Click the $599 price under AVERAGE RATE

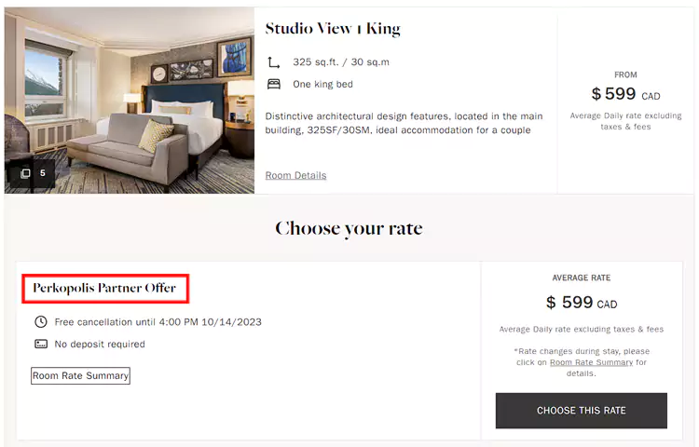coord(581,303)
